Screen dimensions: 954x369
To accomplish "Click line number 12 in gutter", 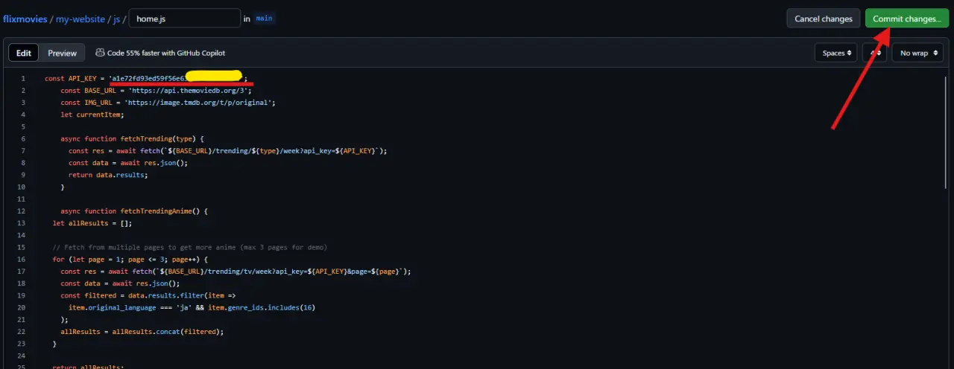I will pyautogui.click(x=22, y=211).
